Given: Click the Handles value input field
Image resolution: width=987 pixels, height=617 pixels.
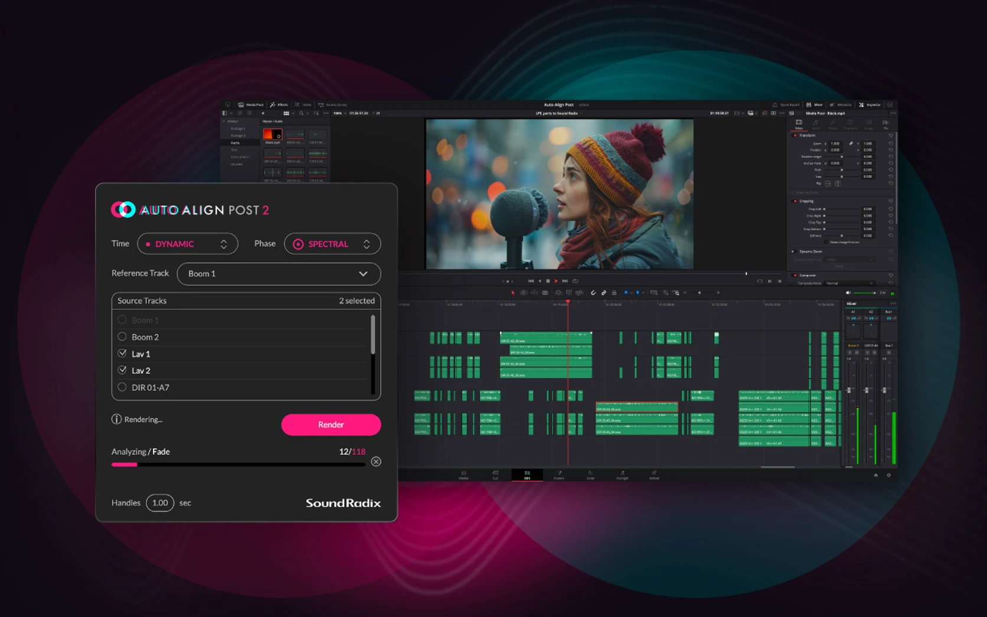Looking at the screenshot, I should click(x=160, y=502).
